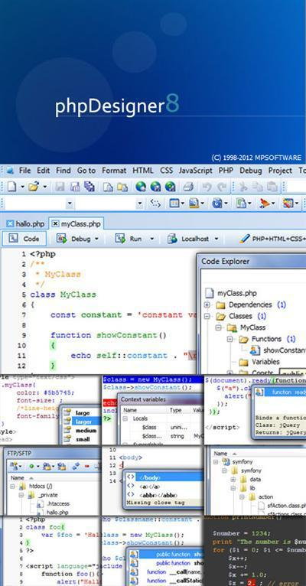Expand the data folder in project tree
This screenshot has height=586, width=306.
click(233, 480)
